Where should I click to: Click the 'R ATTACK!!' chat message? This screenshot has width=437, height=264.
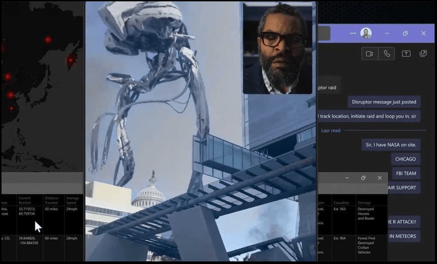pos(404,222)
